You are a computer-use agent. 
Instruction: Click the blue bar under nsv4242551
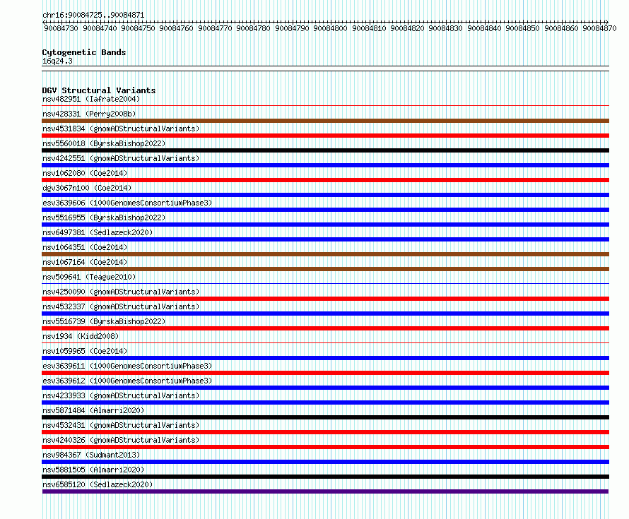coord(325,165)
